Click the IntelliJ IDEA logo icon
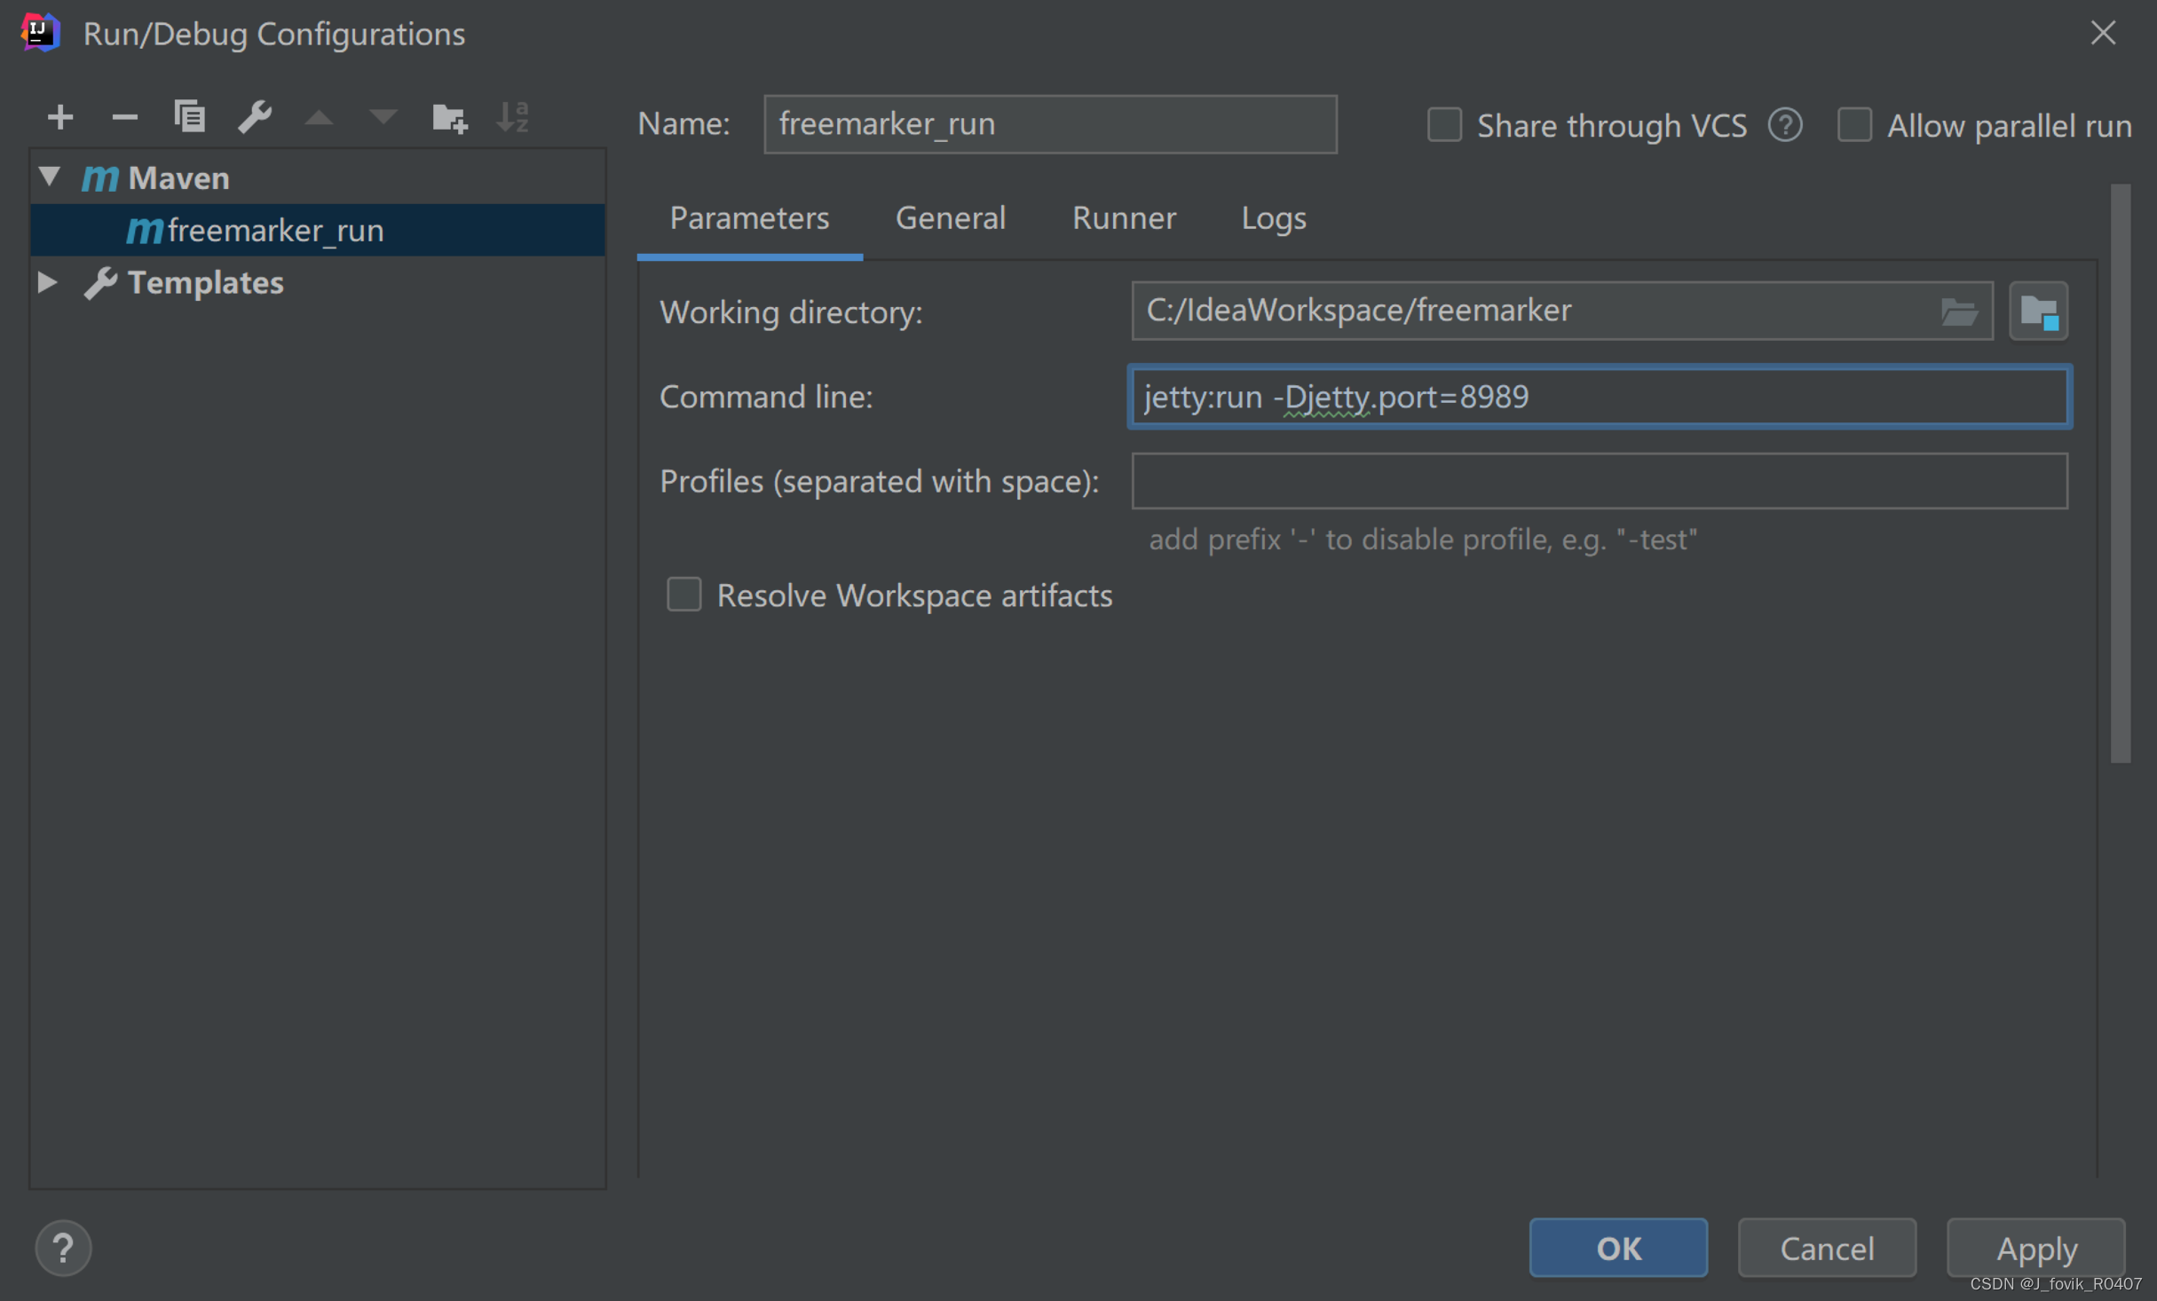2157x1301 pixels. click(39, 33)
